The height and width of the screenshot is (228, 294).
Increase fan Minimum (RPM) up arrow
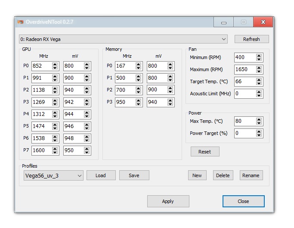click(259, 56)
